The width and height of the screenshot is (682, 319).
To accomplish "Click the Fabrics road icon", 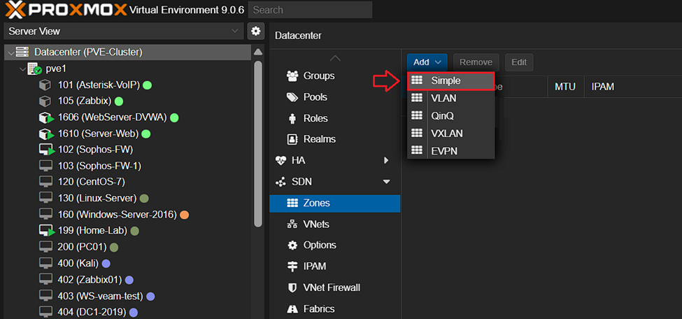I will 292,309.
